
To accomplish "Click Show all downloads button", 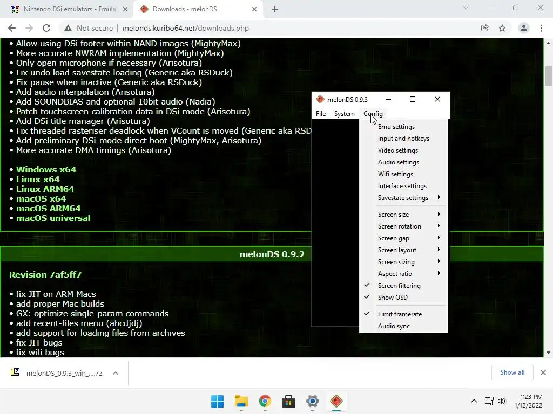I will click(x=512, y=372).
